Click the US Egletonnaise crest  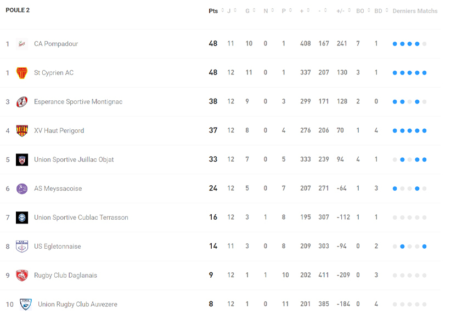pyautogui.click(x=22, y=247)
